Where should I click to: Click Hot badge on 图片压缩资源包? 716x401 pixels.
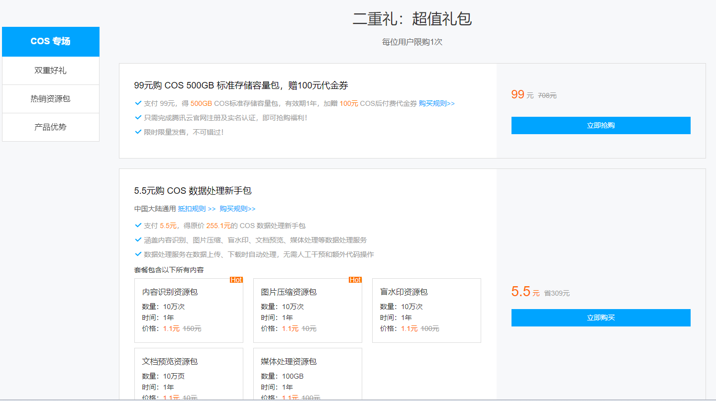pyautogui.click(x=355, y=280)
